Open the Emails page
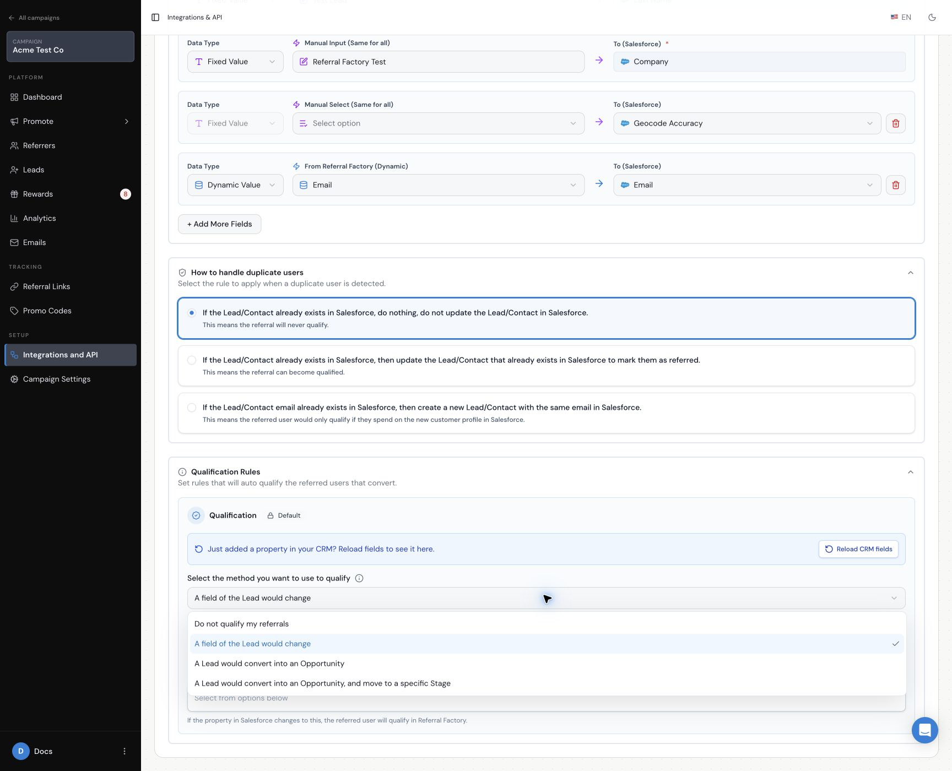 (x=71, y=242)
